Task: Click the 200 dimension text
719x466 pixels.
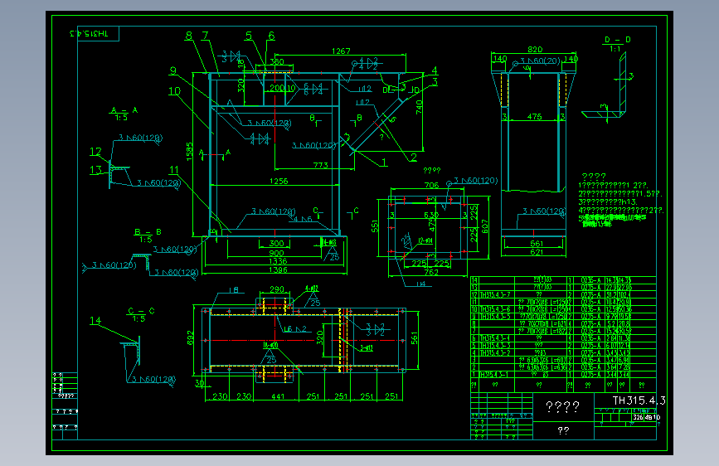Action: (x=277, y=88)
